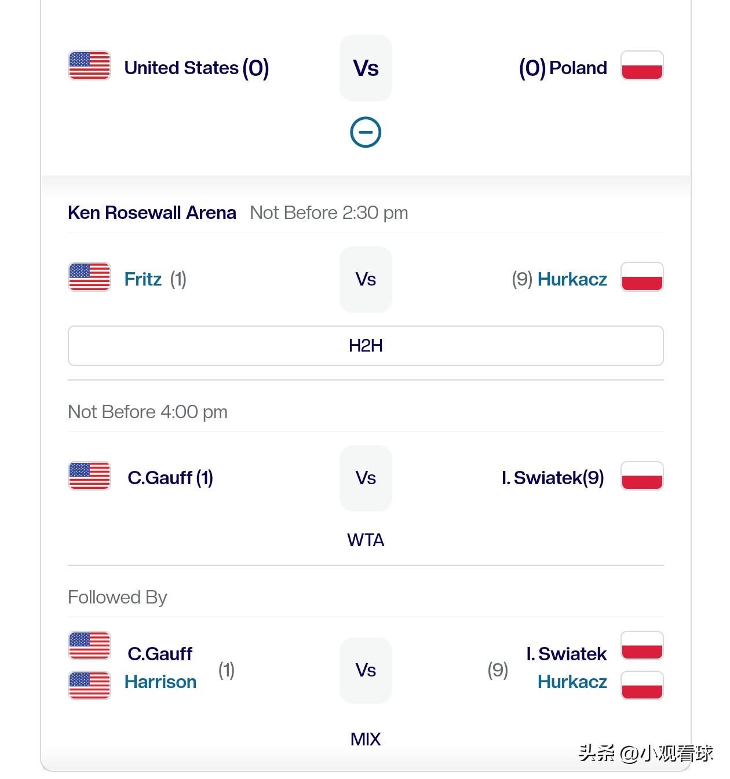
Task: Click Poland flag beside Hurkacz in mixed doubles
Action: (x=642, y=686)
